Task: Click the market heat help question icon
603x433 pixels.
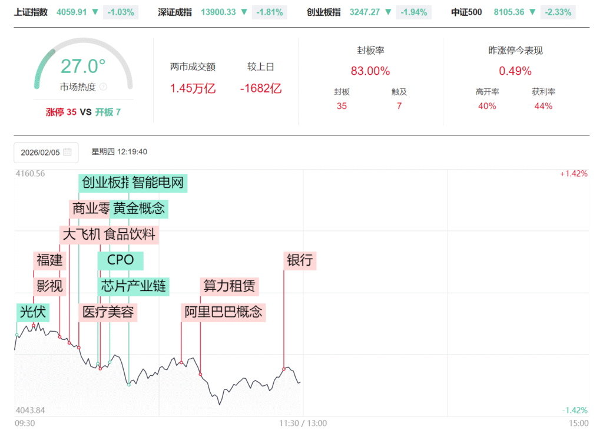Action: click(x=103, y=87)
